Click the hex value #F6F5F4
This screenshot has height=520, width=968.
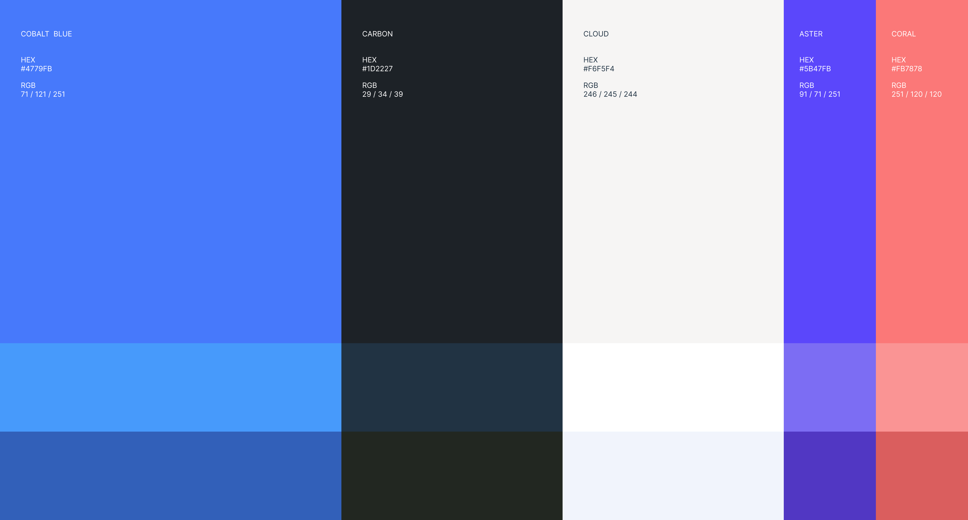[x=599, y=69]
